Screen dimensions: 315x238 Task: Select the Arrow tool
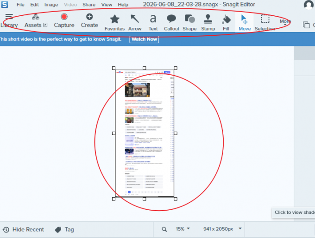tap(135, 23)
